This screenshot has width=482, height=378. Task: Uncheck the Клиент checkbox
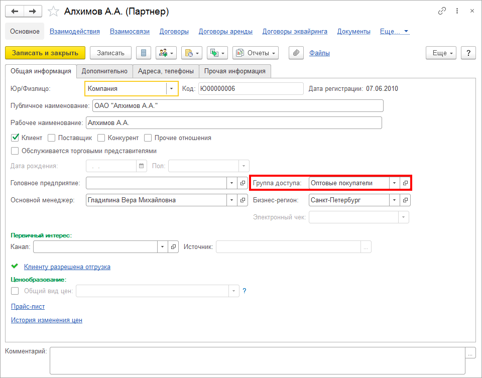point(15,138)
